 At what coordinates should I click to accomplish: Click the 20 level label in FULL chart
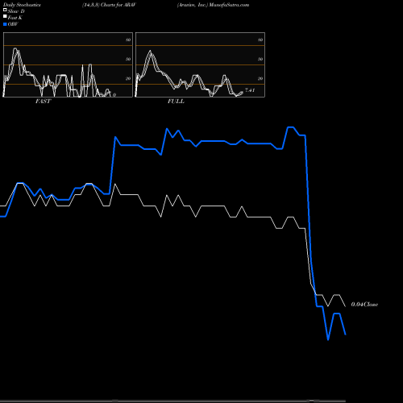pos(260,78)
